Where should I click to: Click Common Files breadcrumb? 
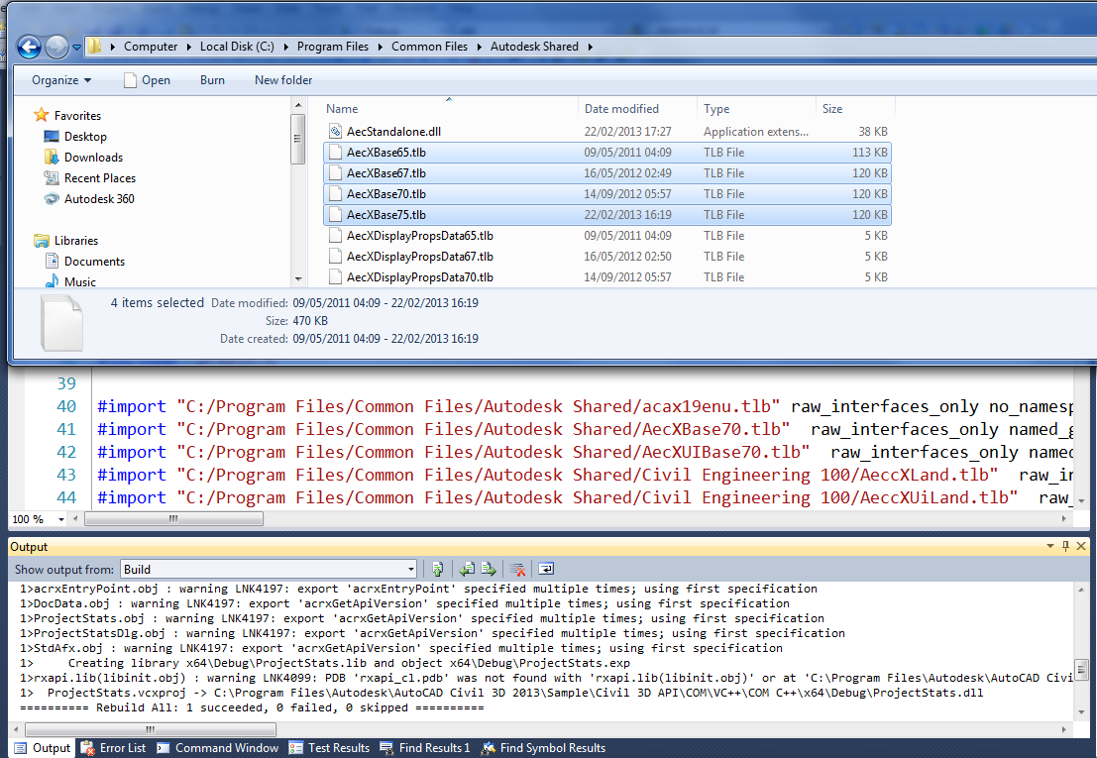pos(429,47)
